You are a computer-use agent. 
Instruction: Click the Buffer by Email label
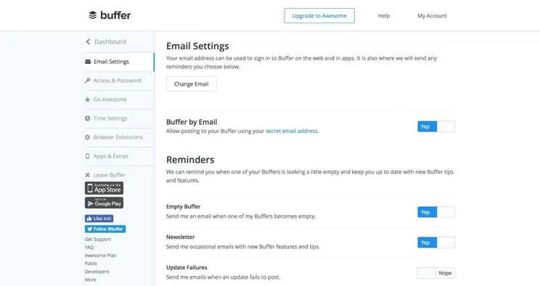click(x=192, y=122)
